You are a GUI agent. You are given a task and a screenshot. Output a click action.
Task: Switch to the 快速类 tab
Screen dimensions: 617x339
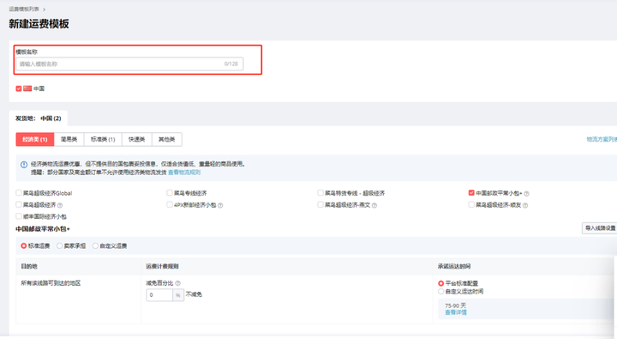tap(136, 139)
